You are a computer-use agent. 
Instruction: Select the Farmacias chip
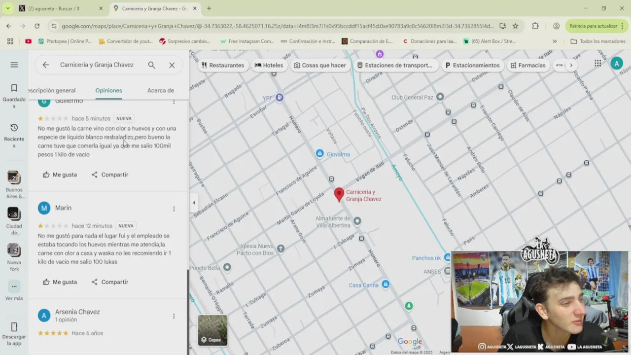click(528, 65)
